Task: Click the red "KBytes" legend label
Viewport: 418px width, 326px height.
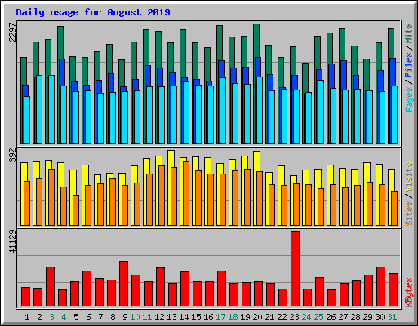Action: pyautogui.click(x=408, y=293)
